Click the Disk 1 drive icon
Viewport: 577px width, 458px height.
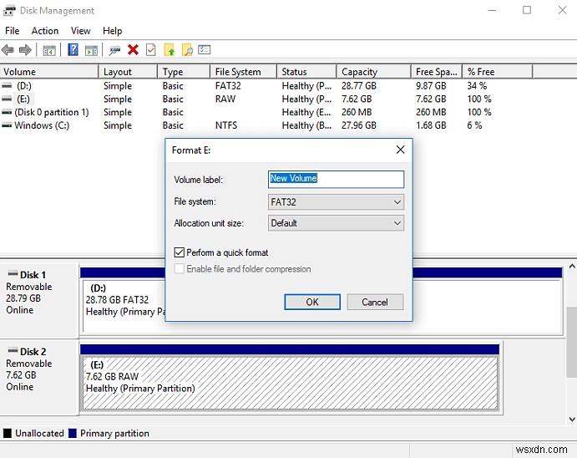(x=13, y=273)
